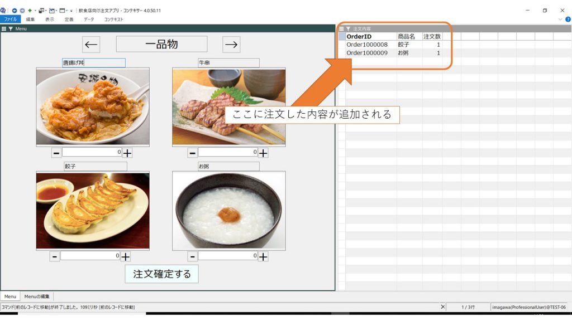Image resolution: width=572 pixels, height=321 pixels.
Task: Open the ファイル menu
Action: pyautogui.click(x=11, y=19)
